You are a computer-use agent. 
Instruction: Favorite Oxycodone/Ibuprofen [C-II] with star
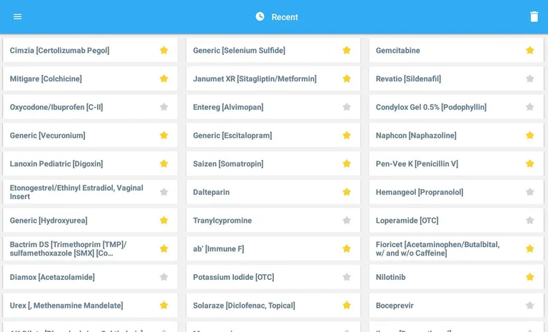coord(163,107)
